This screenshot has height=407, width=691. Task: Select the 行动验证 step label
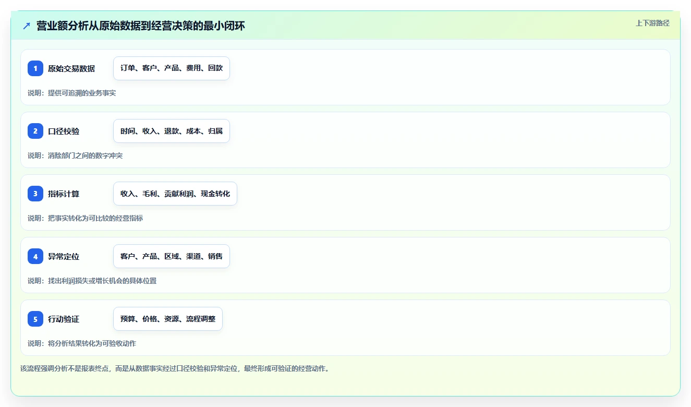click(x=64, y=319)
